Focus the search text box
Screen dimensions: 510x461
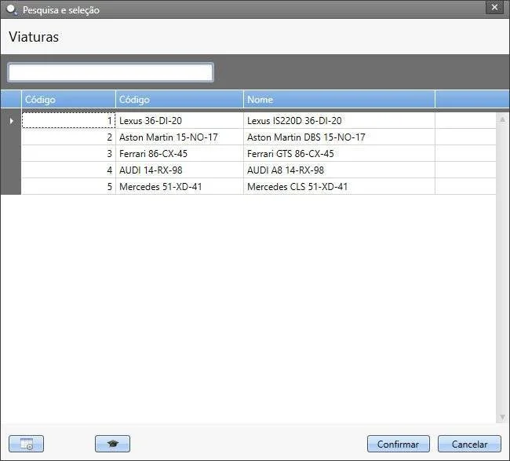point(111,72)
